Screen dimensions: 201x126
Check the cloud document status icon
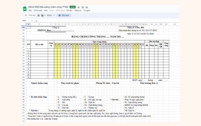pyautogui.click(x=87, y=7)
